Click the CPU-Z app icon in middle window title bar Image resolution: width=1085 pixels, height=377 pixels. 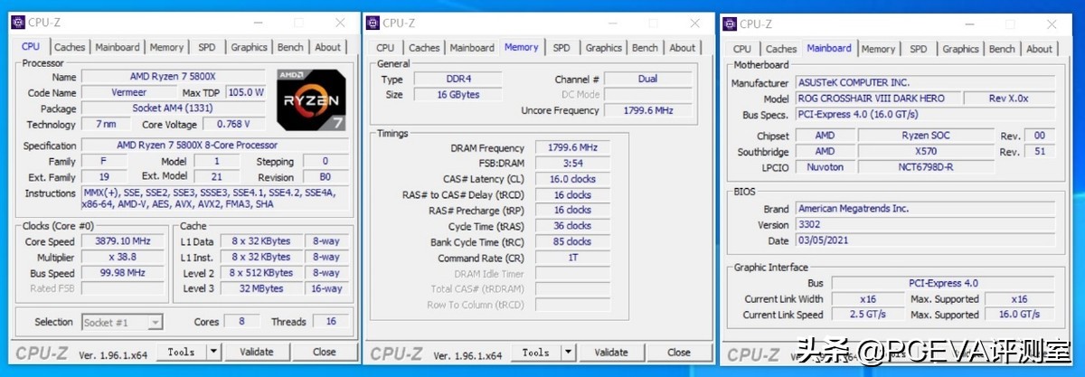coord(373,24)
